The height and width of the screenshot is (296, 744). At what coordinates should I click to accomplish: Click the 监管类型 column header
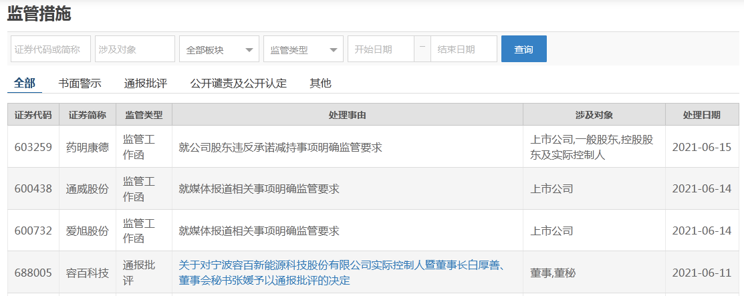(x=144, y=115)
